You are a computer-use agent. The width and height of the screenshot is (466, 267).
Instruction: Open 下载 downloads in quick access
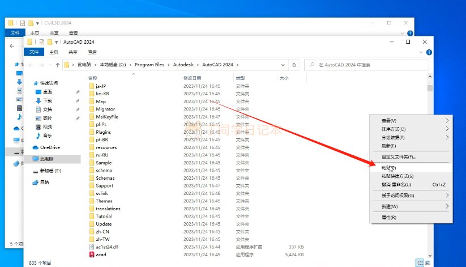tap(48, 100)
